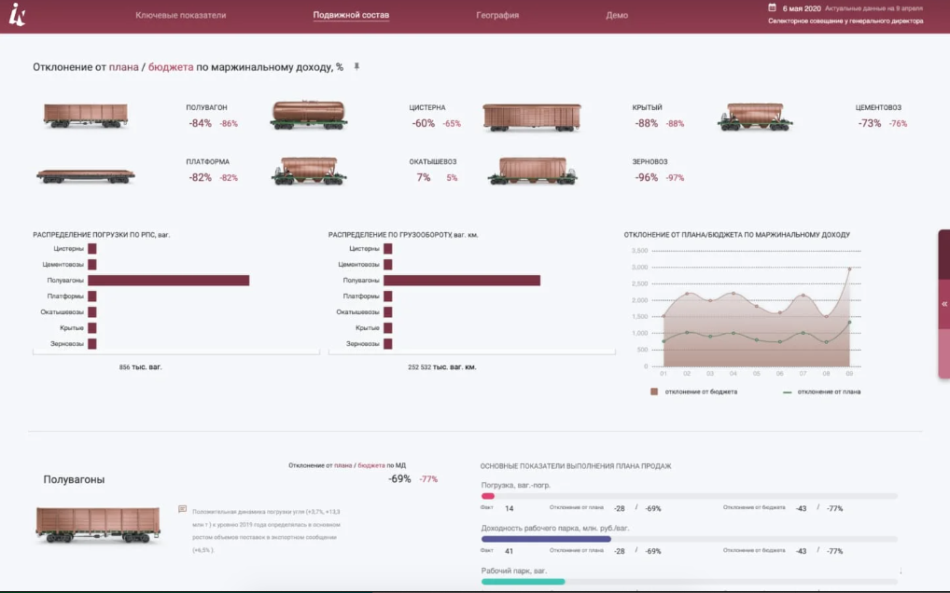950x593 pixels.
Task: Click the pin icon next to heading
Action: coord(356,66)
